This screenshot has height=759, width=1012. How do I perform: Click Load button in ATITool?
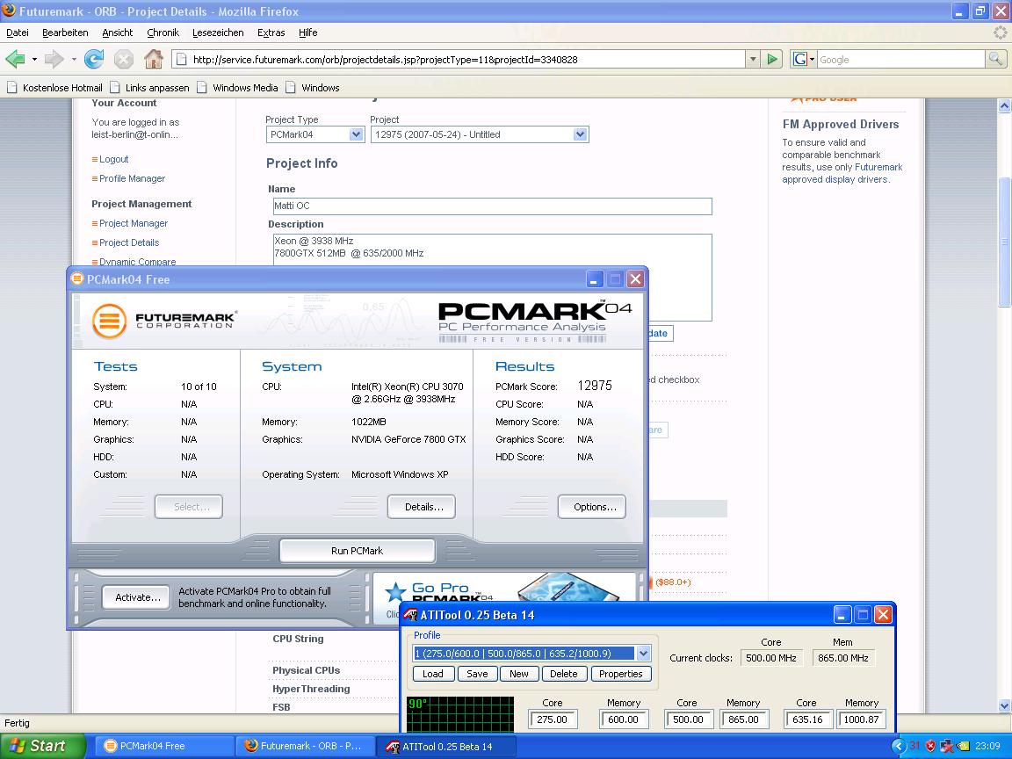coord(432,674)
